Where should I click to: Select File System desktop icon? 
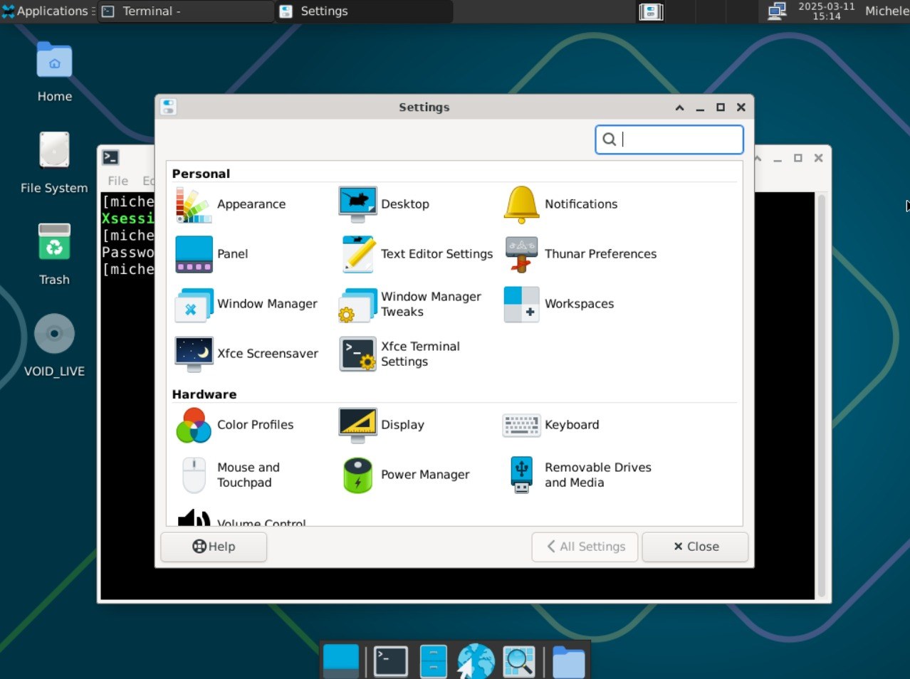point(55,163)
